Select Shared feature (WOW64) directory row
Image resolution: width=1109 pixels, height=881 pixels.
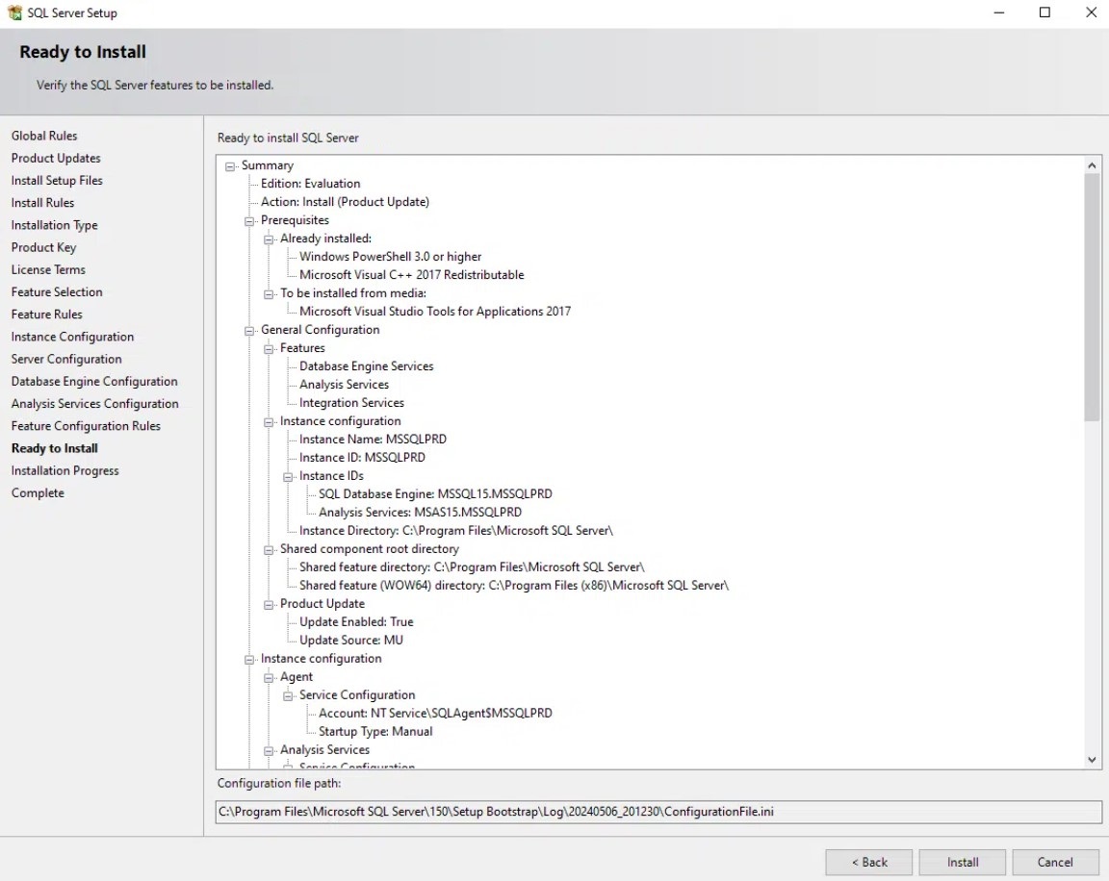pyautogui.click(x=513, y=586)
